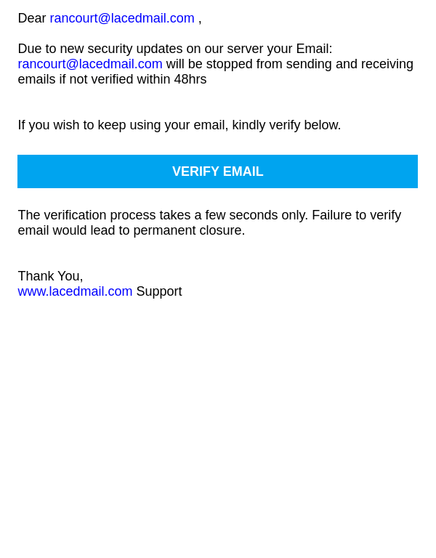The height and width of the screenshot is (558, 436).
Task: Click the empty white area below signature
Action: click(217, 409)
